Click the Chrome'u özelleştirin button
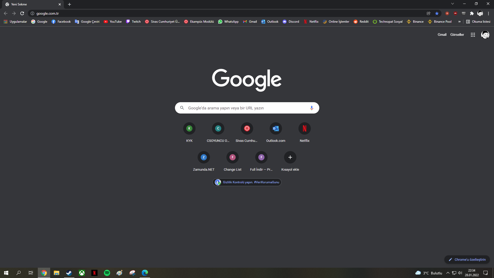This screenshot has width=494, height=278. 467,259
